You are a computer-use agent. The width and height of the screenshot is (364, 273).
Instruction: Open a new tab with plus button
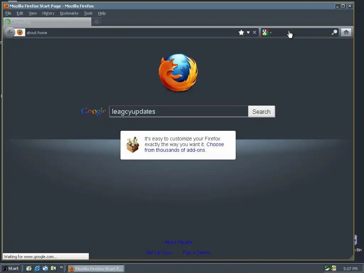97,22
